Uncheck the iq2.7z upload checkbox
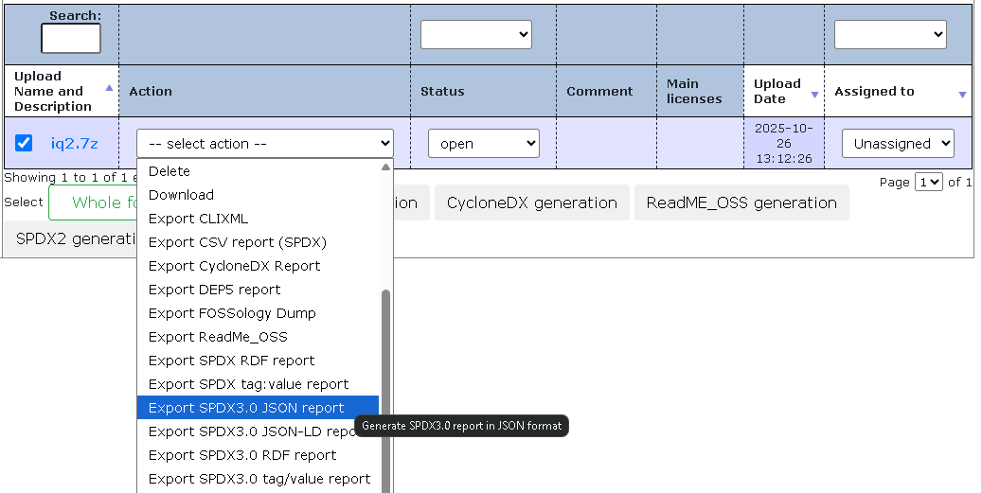This screenshot has height=493, width=982. pyautogui.click(x=25, y=143)
